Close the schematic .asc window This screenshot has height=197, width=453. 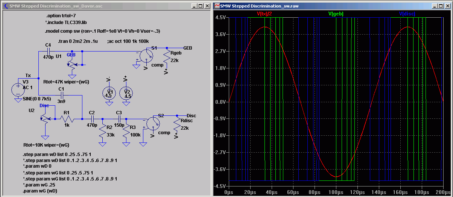tap(207, 6)
